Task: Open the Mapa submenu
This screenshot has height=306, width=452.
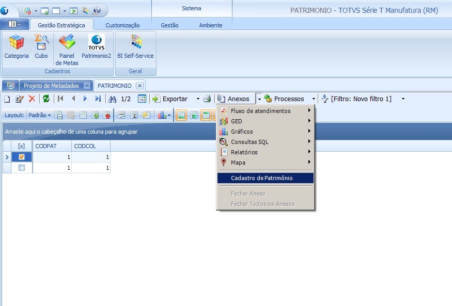Action: [266, 163]
